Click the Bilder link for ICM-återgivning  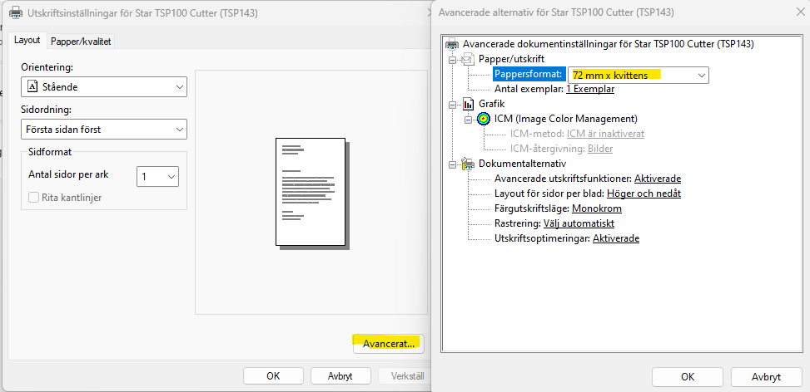(x=600, y=149)
